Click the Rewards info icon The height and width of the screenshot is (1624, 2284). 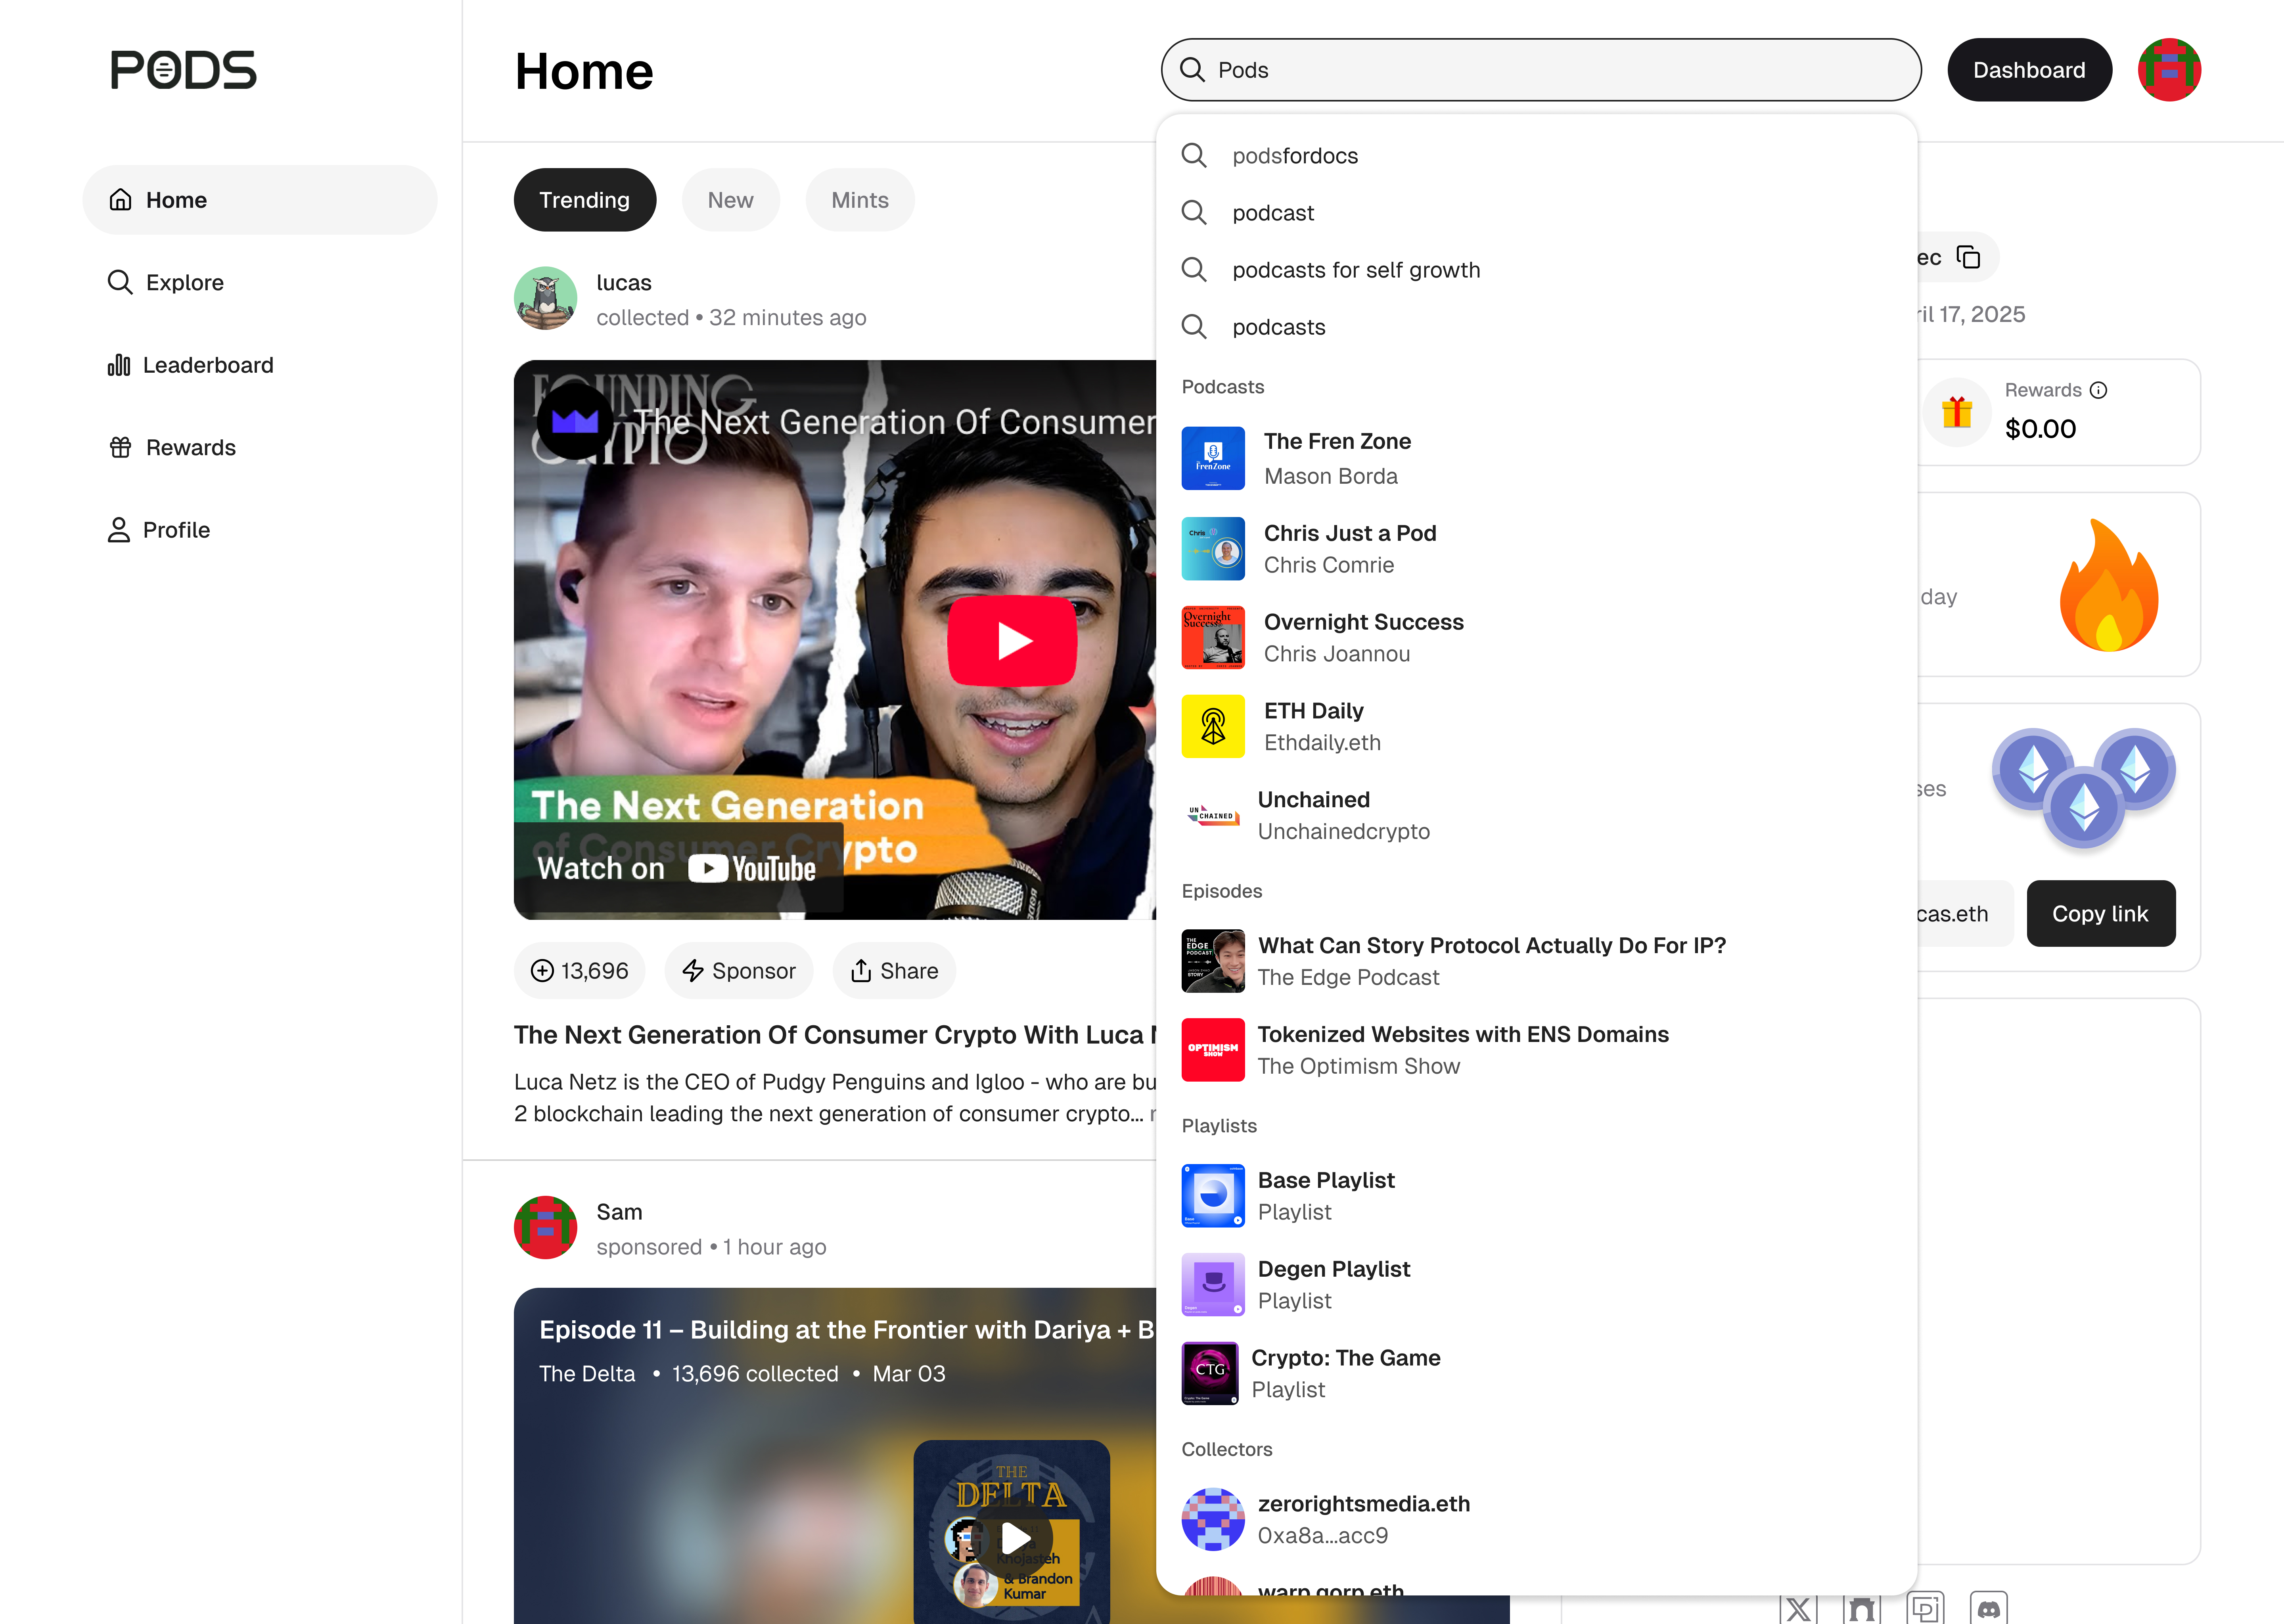point(2098,390)
